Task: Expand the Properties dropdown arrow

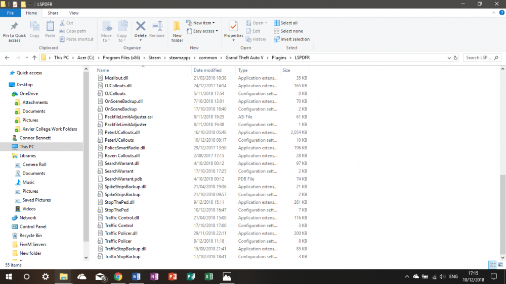Action: (x=233, y=40)
